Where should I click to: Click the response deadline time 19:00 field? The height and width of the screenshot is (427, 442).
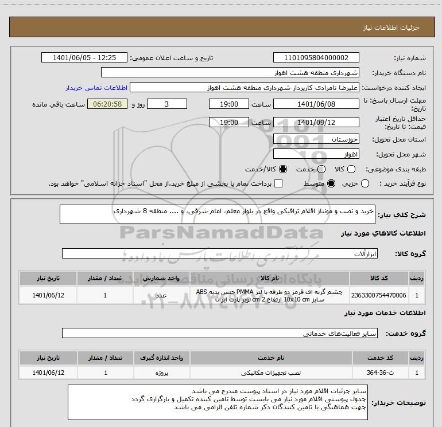tap(229, 104)
